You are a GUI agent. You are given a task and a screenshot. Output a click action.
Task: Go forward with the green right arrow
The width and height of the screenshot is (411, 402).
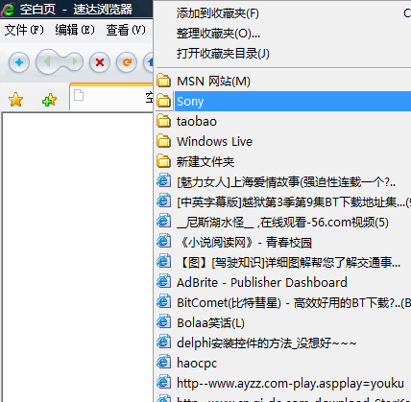pyautogui.click(x=74, y=61)
